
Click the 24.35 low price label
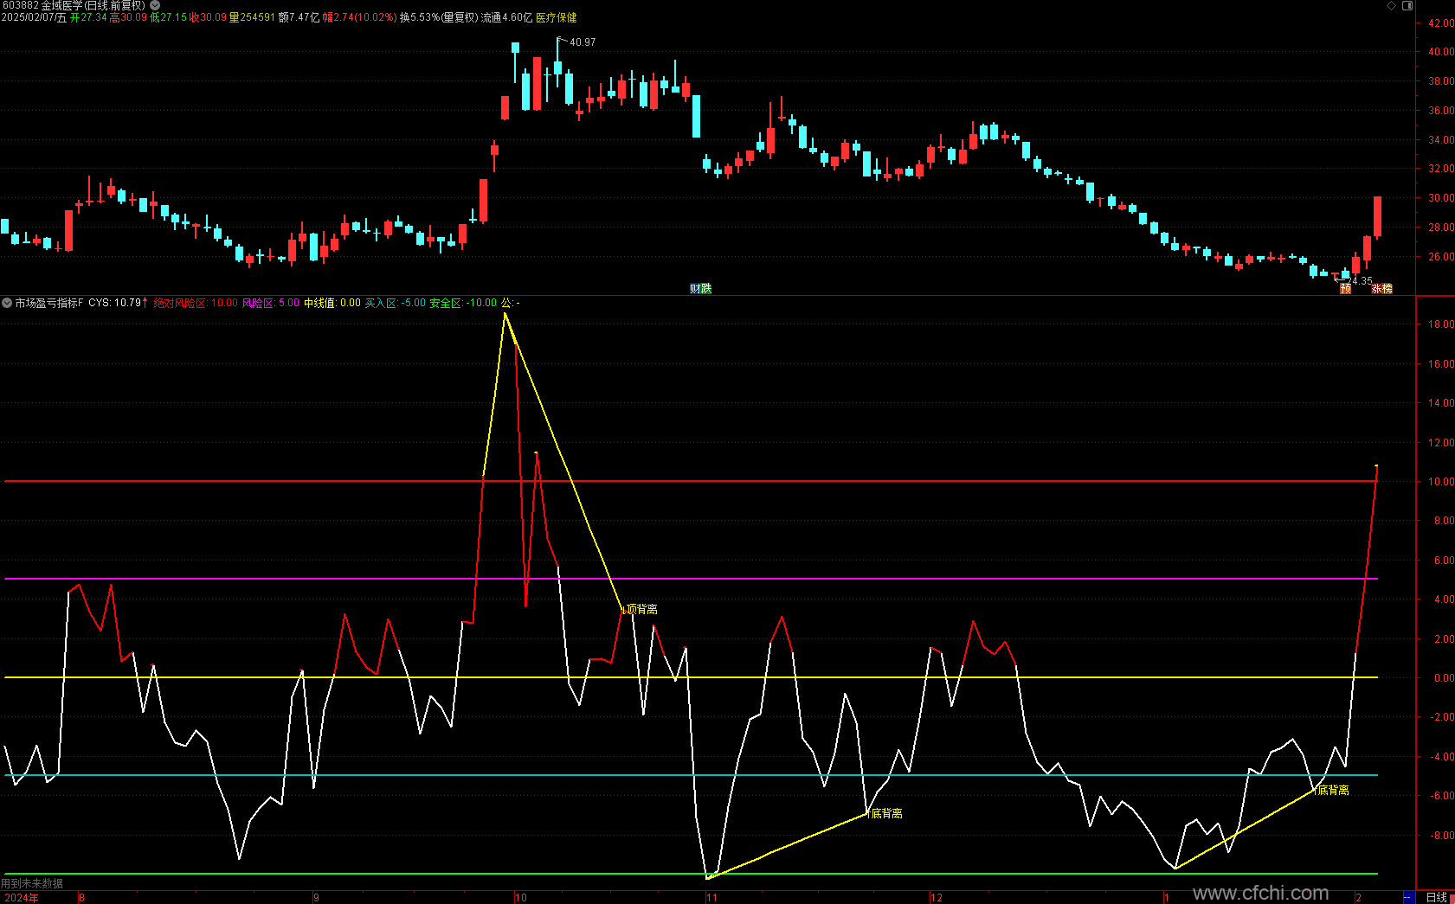[1361, 281]
